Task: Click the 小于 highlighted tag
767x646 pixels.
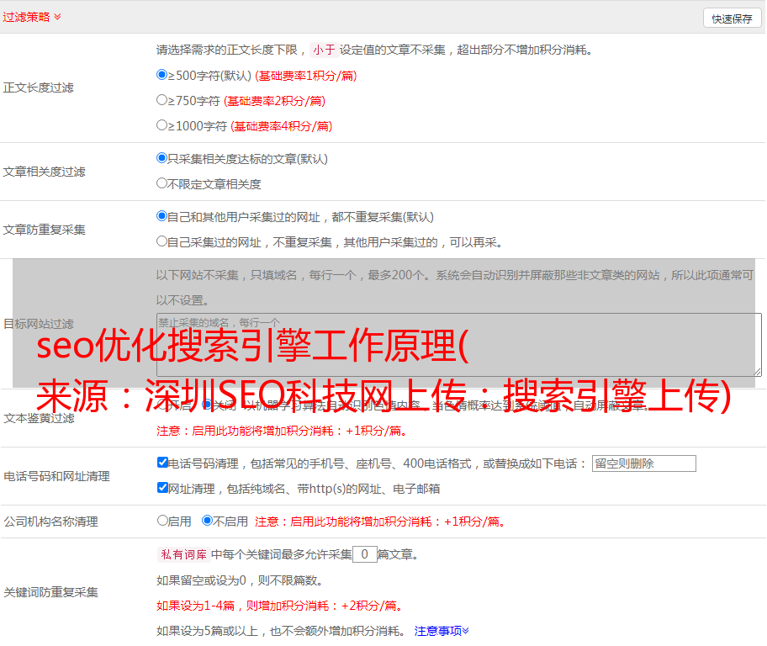Action: tap(325, 50)
